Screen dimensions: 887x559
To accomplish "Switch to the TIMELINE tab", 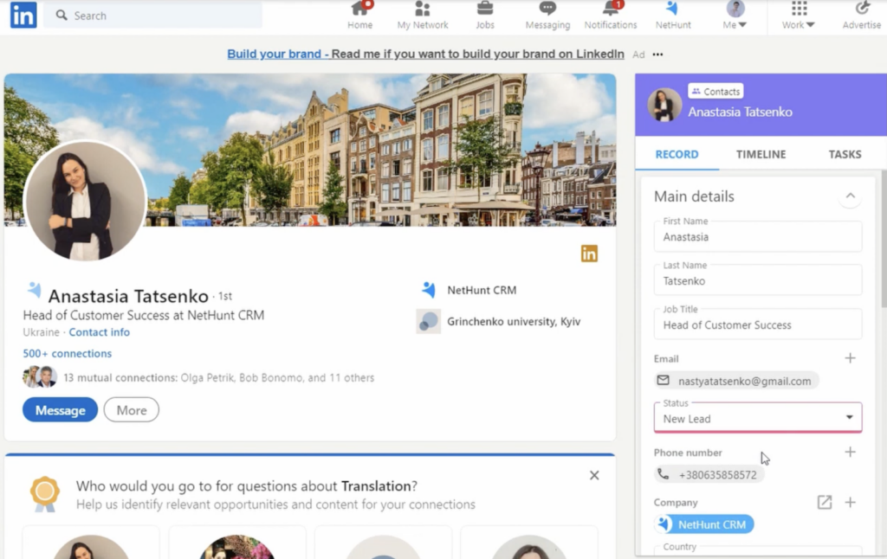I will (x=761, y=154).
